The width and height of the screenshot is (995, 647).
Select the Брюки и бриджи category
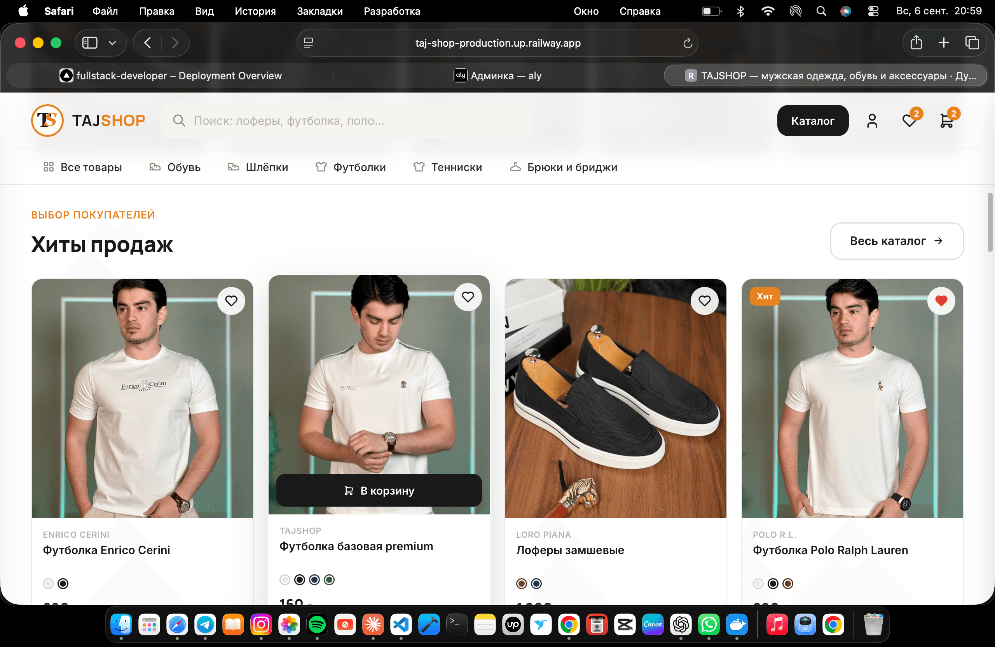pyautogui.click(x=563, y=167)
